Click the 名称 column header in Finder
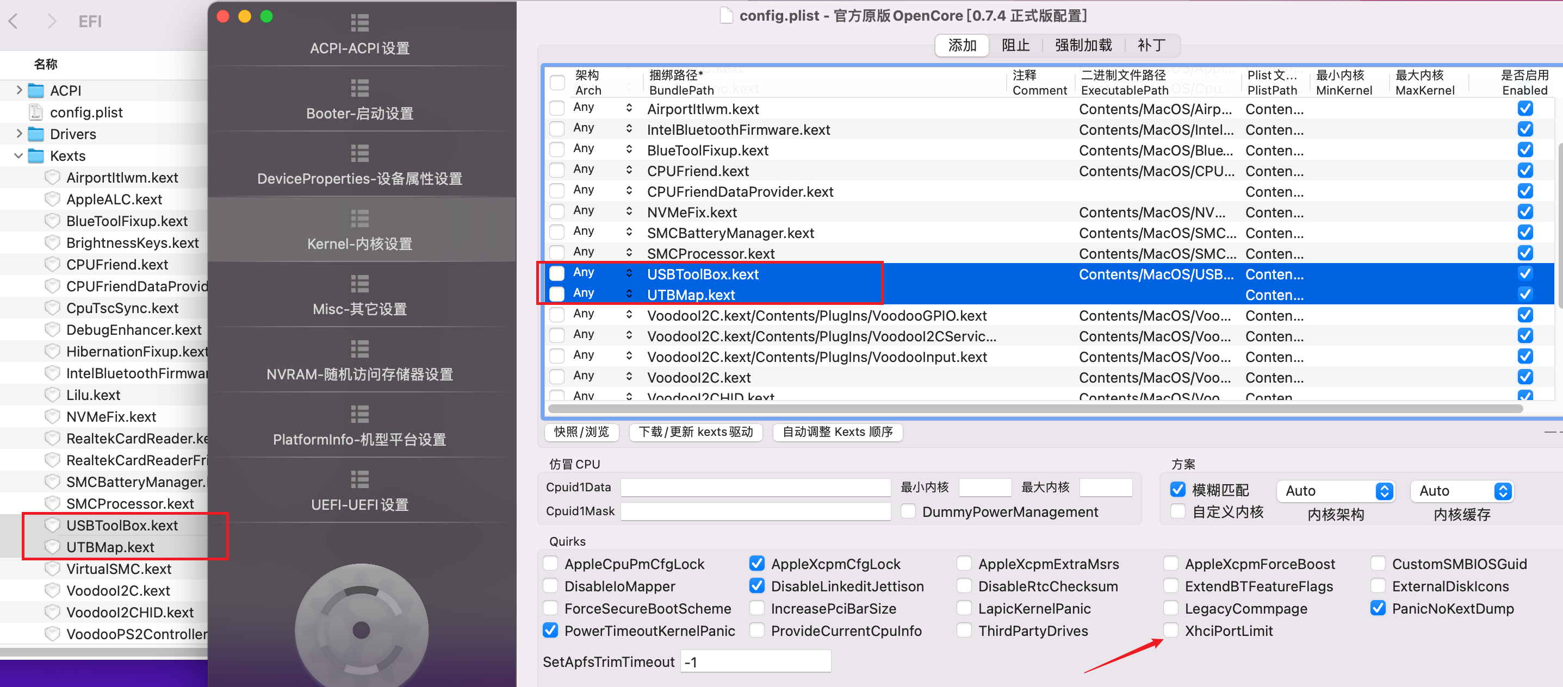 (x=46, y=64)
